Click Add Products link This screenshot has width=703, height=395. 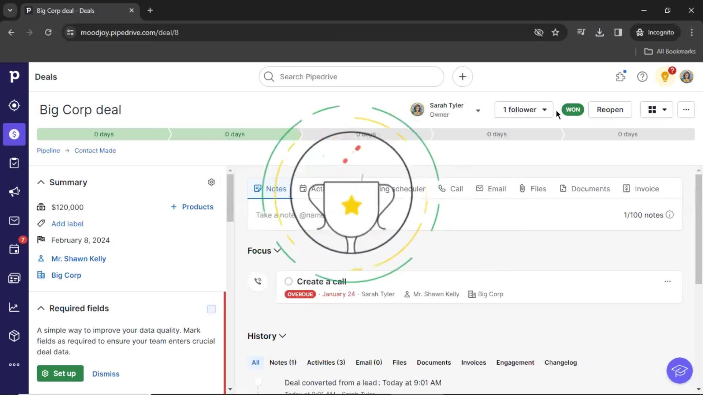tap(192, 206)
